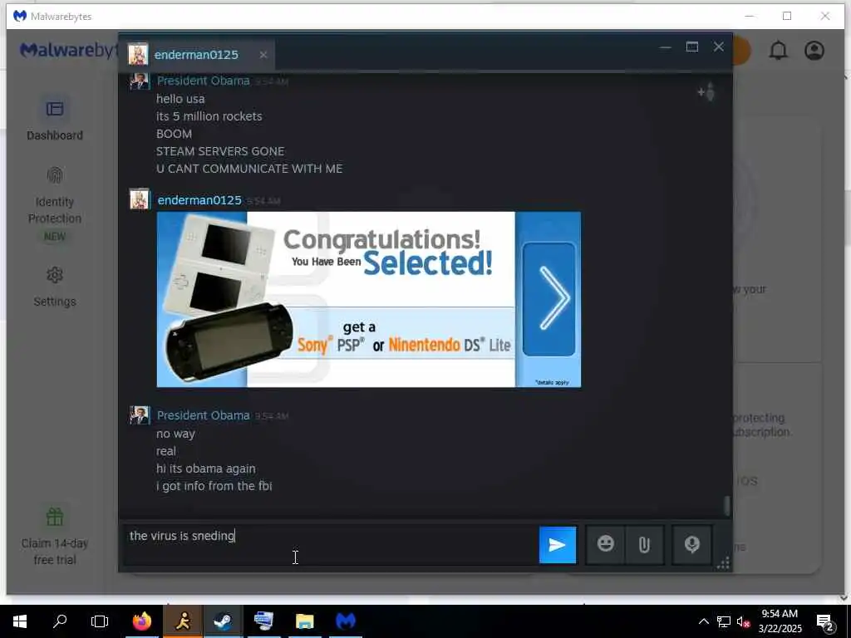This screenshot has width=851, height=638.
Task: Click enderman0125 username above the image
Action: coord(199,200)
